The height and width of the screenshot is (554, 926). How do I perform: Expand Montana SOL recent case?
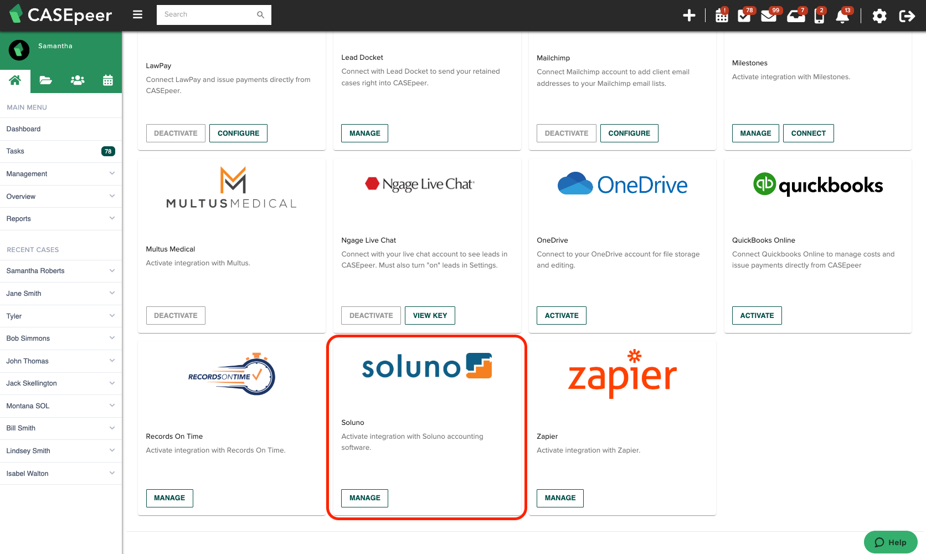click(61, 406)
